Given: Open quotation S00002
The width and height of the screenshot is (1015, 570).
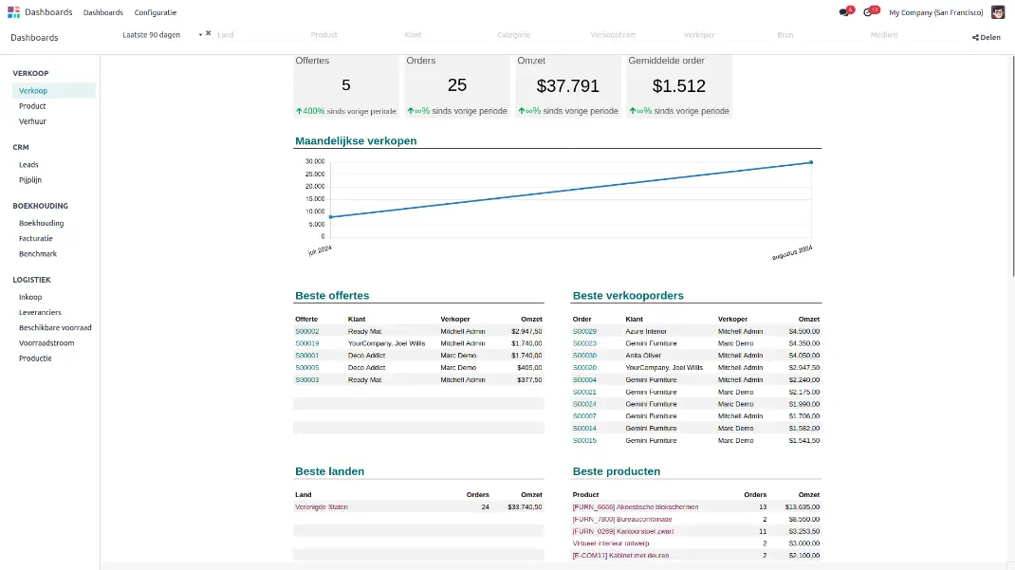Looking at the screenshot, I should [306, 331].
